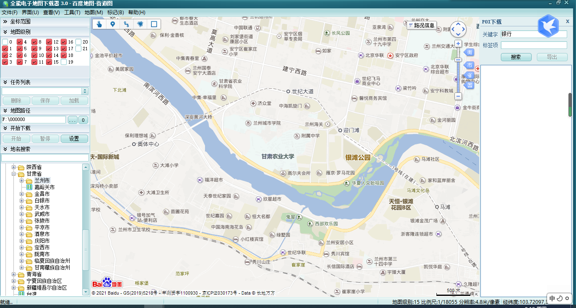Expand the 陕西省 tree node
This screenshot has width=576, height=308.
tap(14, 167)
